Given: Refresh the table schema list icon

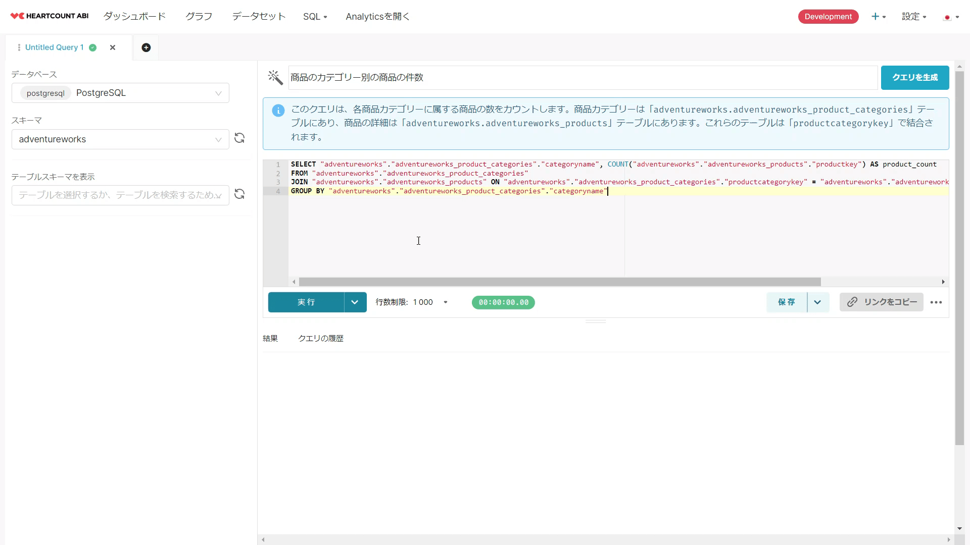Looking at the screenshot, I should [239, 194].
